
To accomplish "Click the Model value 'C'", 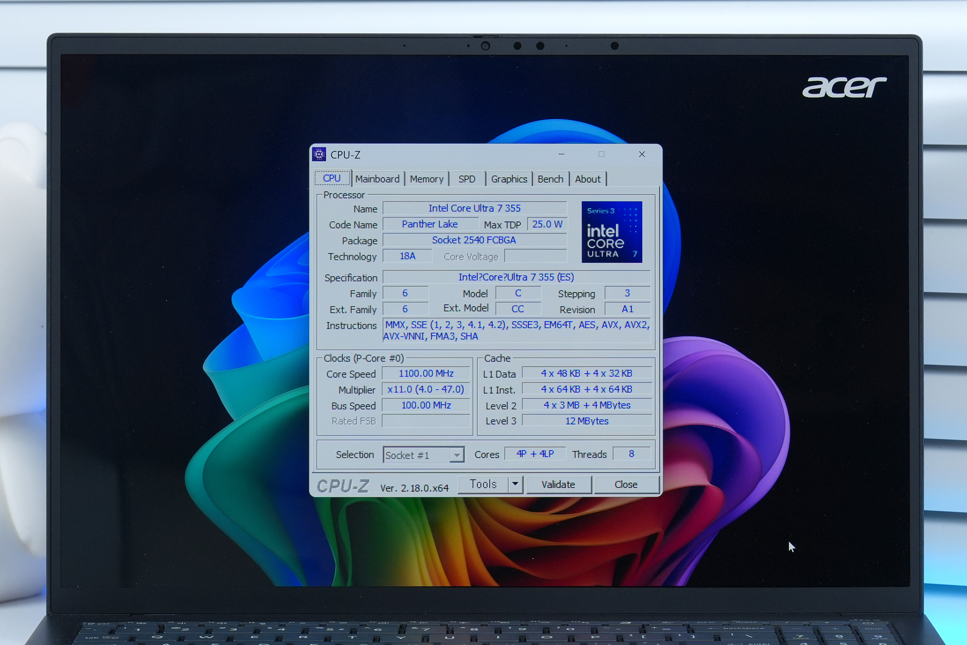I will 518,293.
